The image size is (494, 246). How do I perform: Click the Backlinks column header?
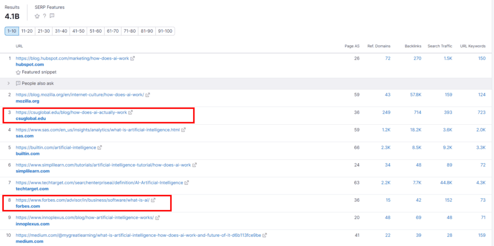pos(413,46)
